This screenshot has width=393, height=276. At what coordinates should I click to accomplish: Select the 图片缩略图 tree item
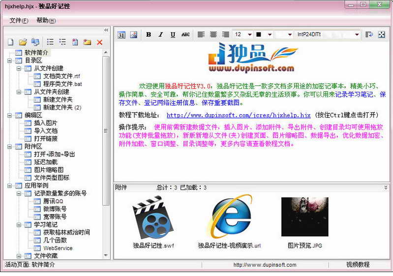coord(49,170)
